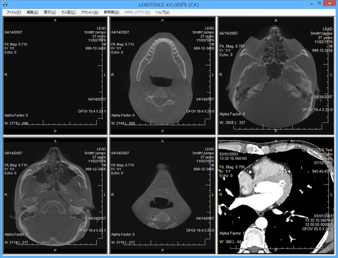Click the grayed-out MPRレイアウト(M) menu
Screen dimensions: 338x258
137,12
